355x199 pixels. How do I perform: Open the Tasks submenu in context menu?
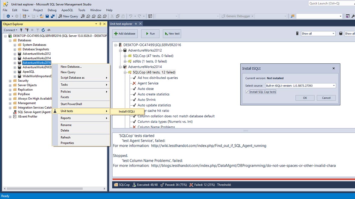[x=81, y=85]
